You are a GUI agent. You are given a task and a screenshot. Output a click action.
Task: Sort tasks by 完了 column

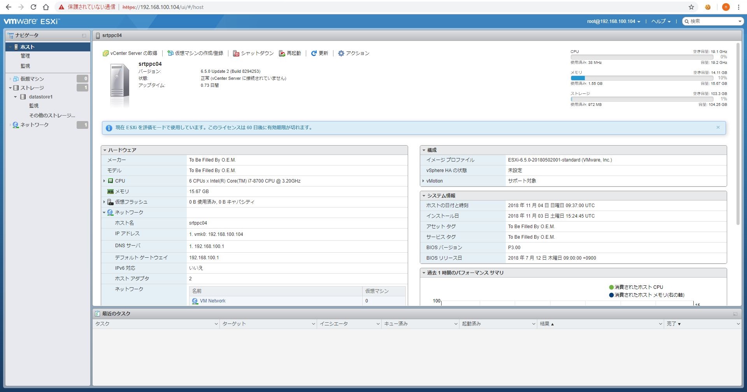703,324
